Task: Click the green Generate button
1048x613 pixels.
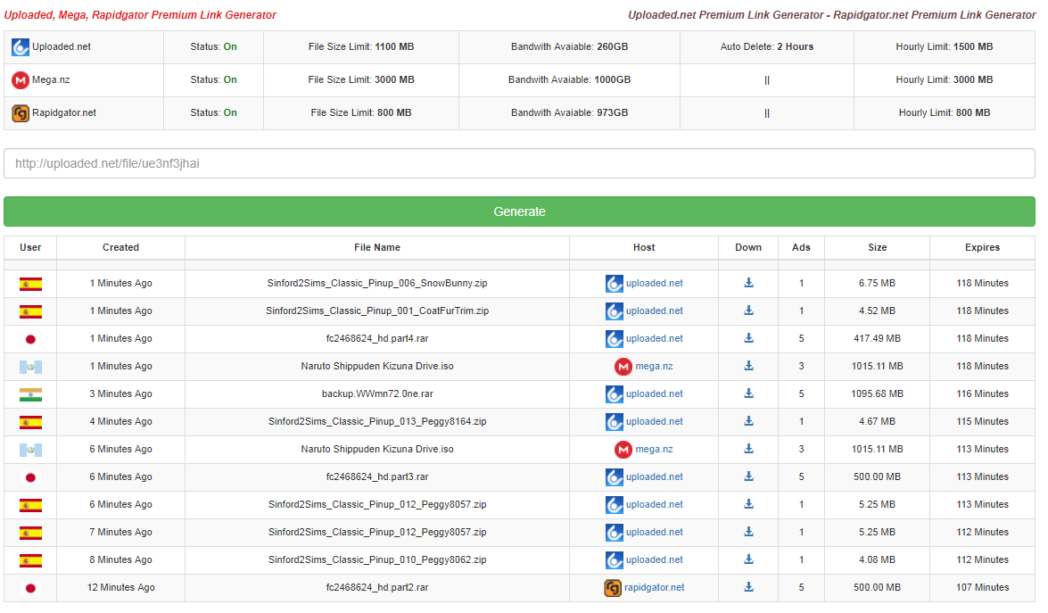Action: pyautogui.click(x=519, y=211)
